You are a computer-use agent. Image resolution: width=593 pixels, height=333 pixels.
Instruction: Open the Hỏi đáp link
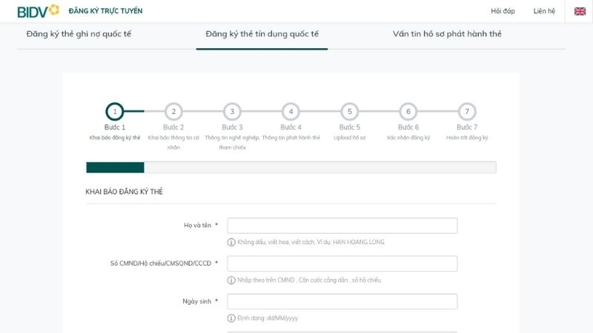pos(503,11)
